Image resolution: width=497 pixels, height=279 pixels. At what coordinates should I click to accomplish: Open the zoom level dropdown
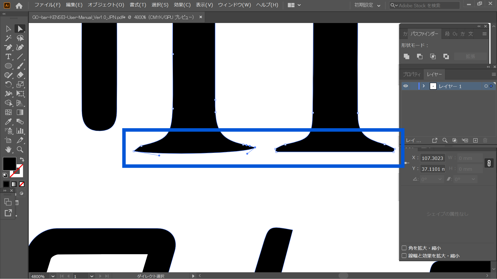53,276
